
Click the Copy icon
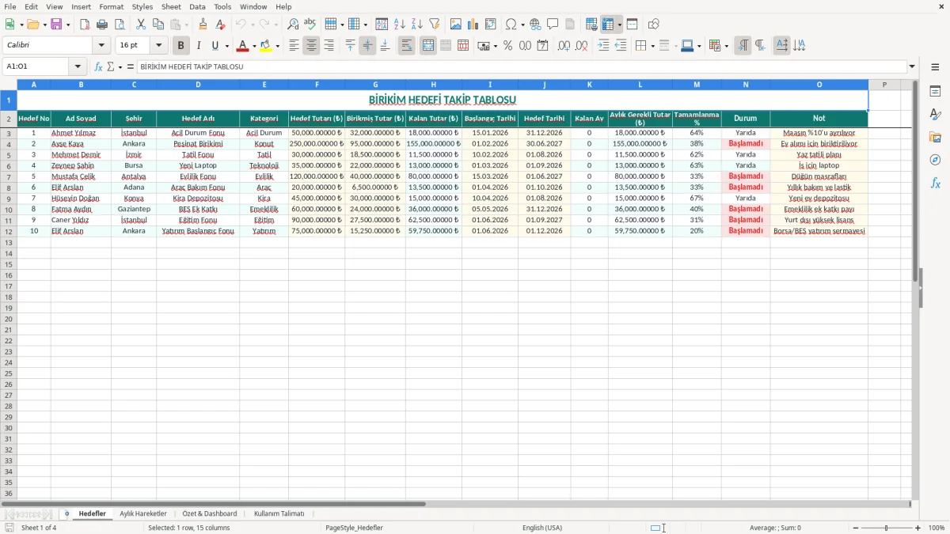(158, 25)
